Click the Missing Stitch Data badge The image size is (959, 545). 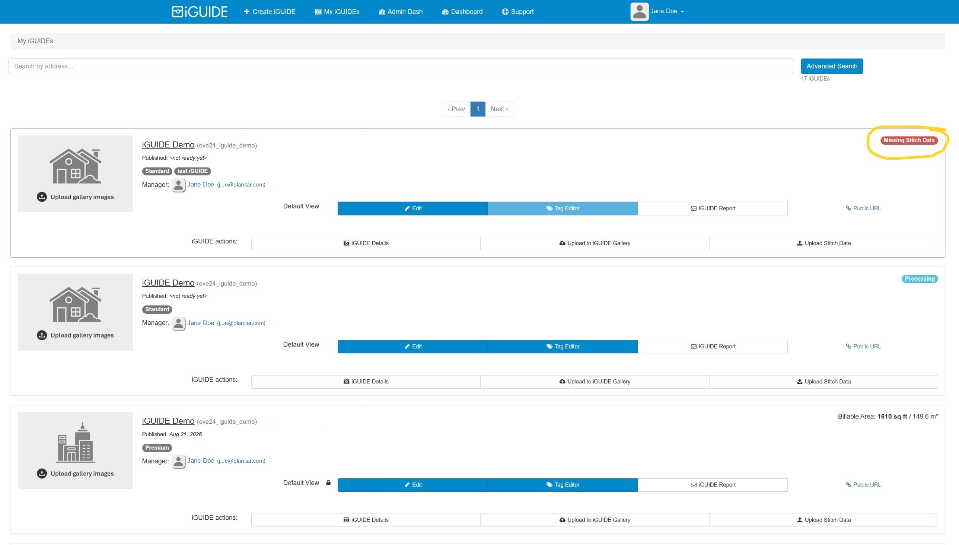click(x=909, y=140)
